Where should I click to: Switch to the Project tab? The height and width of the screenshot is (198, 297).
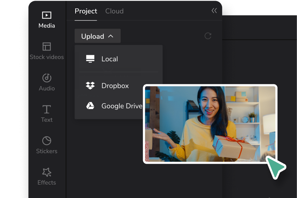click(86, 11)
